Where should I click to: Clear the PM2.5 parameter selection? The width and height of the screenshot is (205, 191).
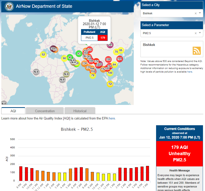pos(196,33)
